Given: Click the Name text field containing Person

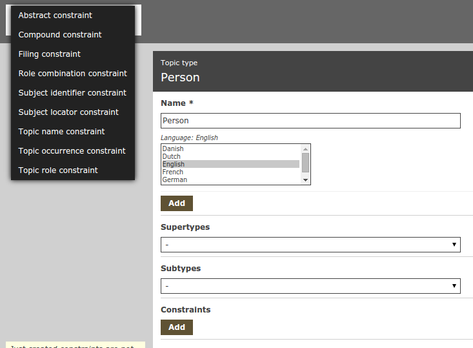Looking at the screenshot, I should coord(310,121).
